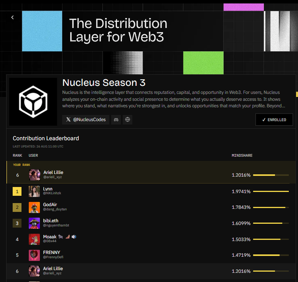
Task: Open the bibi.eth user name
Action: 51,221
